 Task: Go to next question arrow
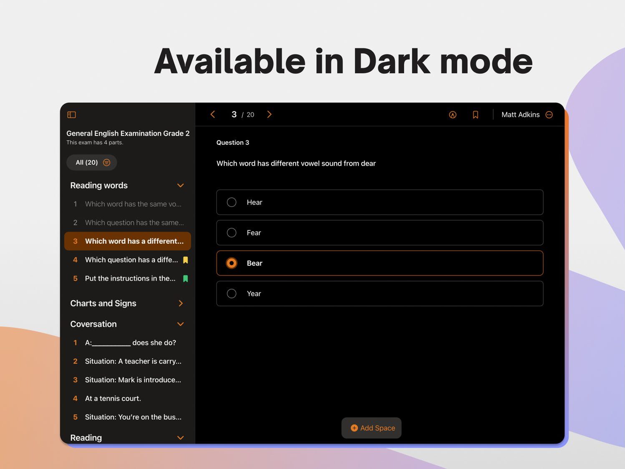(x=269, y=114)
